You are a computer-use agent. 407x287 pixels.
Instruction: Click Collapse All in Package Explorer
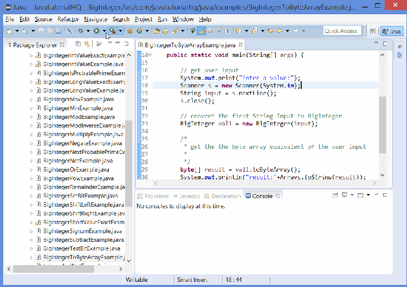point(78,44)
